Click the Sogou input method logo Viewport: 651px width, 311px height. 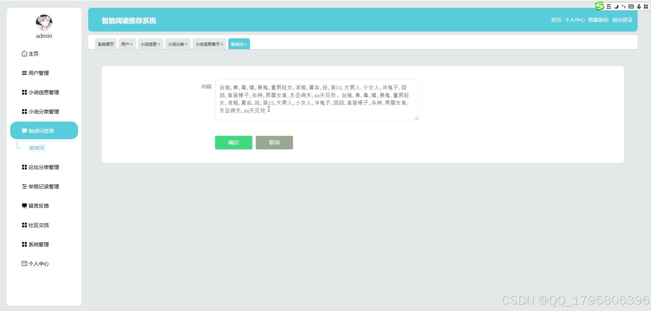click(600, 6)
